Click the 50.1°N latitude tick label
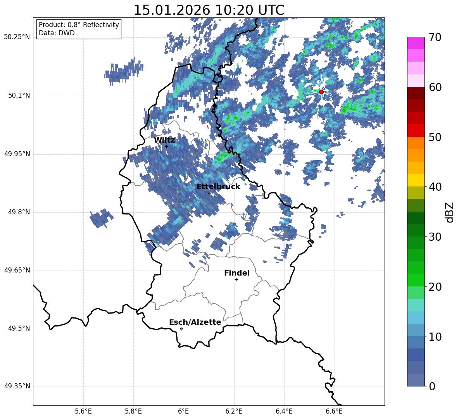The height and width of the screenshot is (419, 459). pyautogui.click(x=19, y=96)
